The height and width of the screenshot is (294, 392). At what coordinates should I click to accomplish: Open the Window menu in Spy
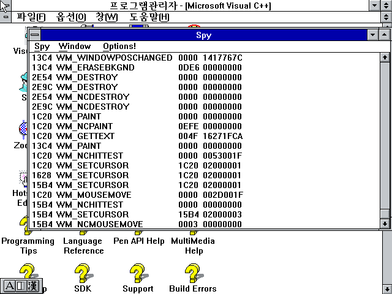coord(75,47)
